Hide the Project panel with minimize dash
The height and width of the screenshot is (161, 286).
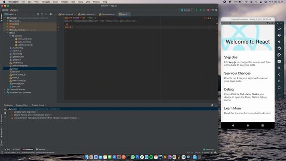[x=55, y=14]
